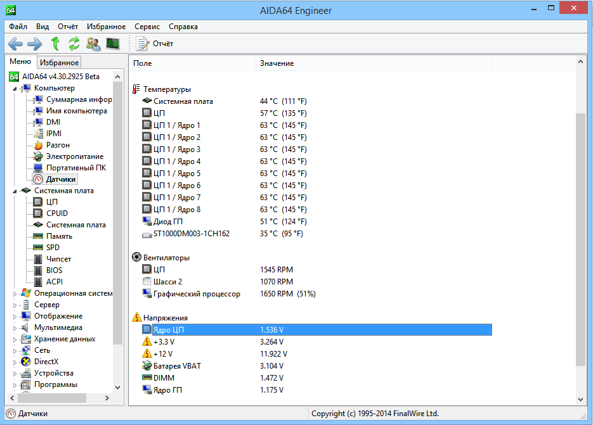Click the SPD memory icon in the tree
Image resolution: width=593 pixels, height=425 pixels.
(38, 248)
